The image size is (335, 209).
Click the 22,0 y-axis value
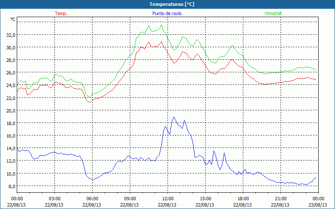coord(11,98)
